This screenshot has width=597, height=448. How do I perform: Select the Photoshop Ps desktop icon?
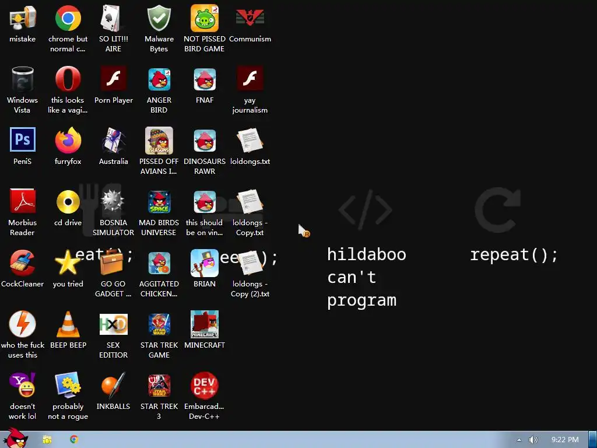(23, 139)
